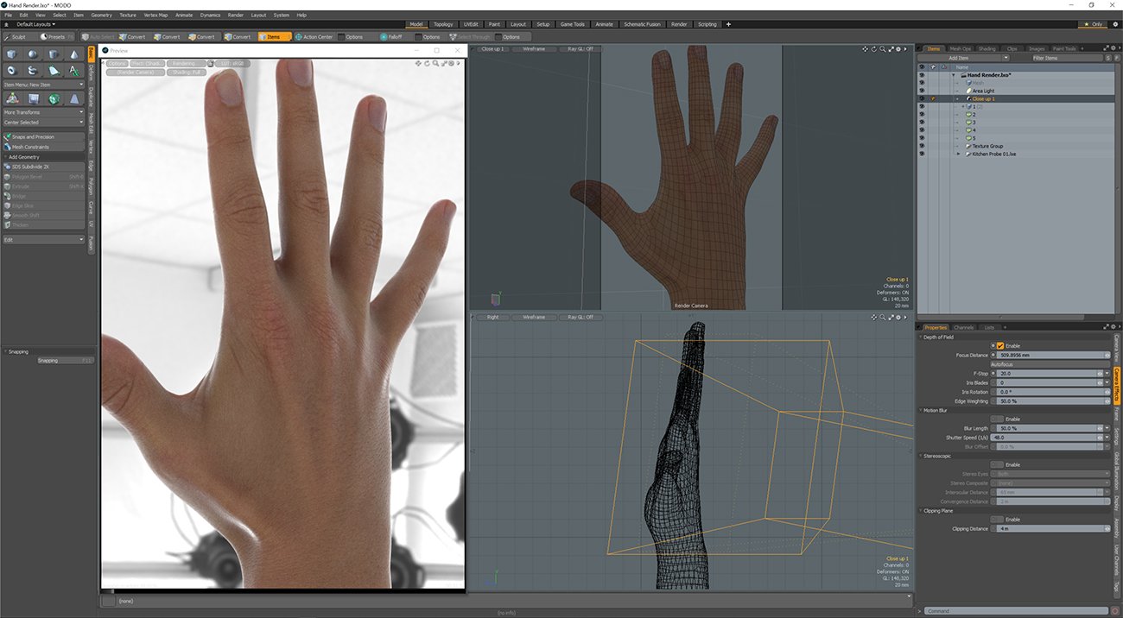This screenshot has height=618, width=1123.
Task: Click the Edge Weighting value slider
Action: pos(1049,401)
